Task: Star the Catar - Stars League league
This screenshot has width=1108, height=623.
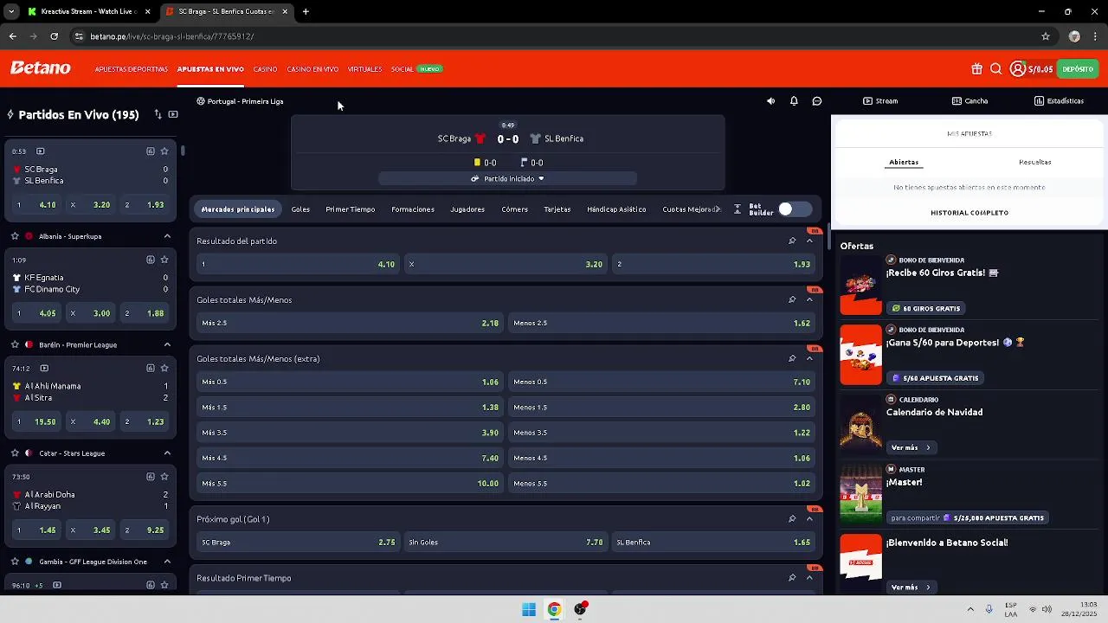Action: click(15, 453)
